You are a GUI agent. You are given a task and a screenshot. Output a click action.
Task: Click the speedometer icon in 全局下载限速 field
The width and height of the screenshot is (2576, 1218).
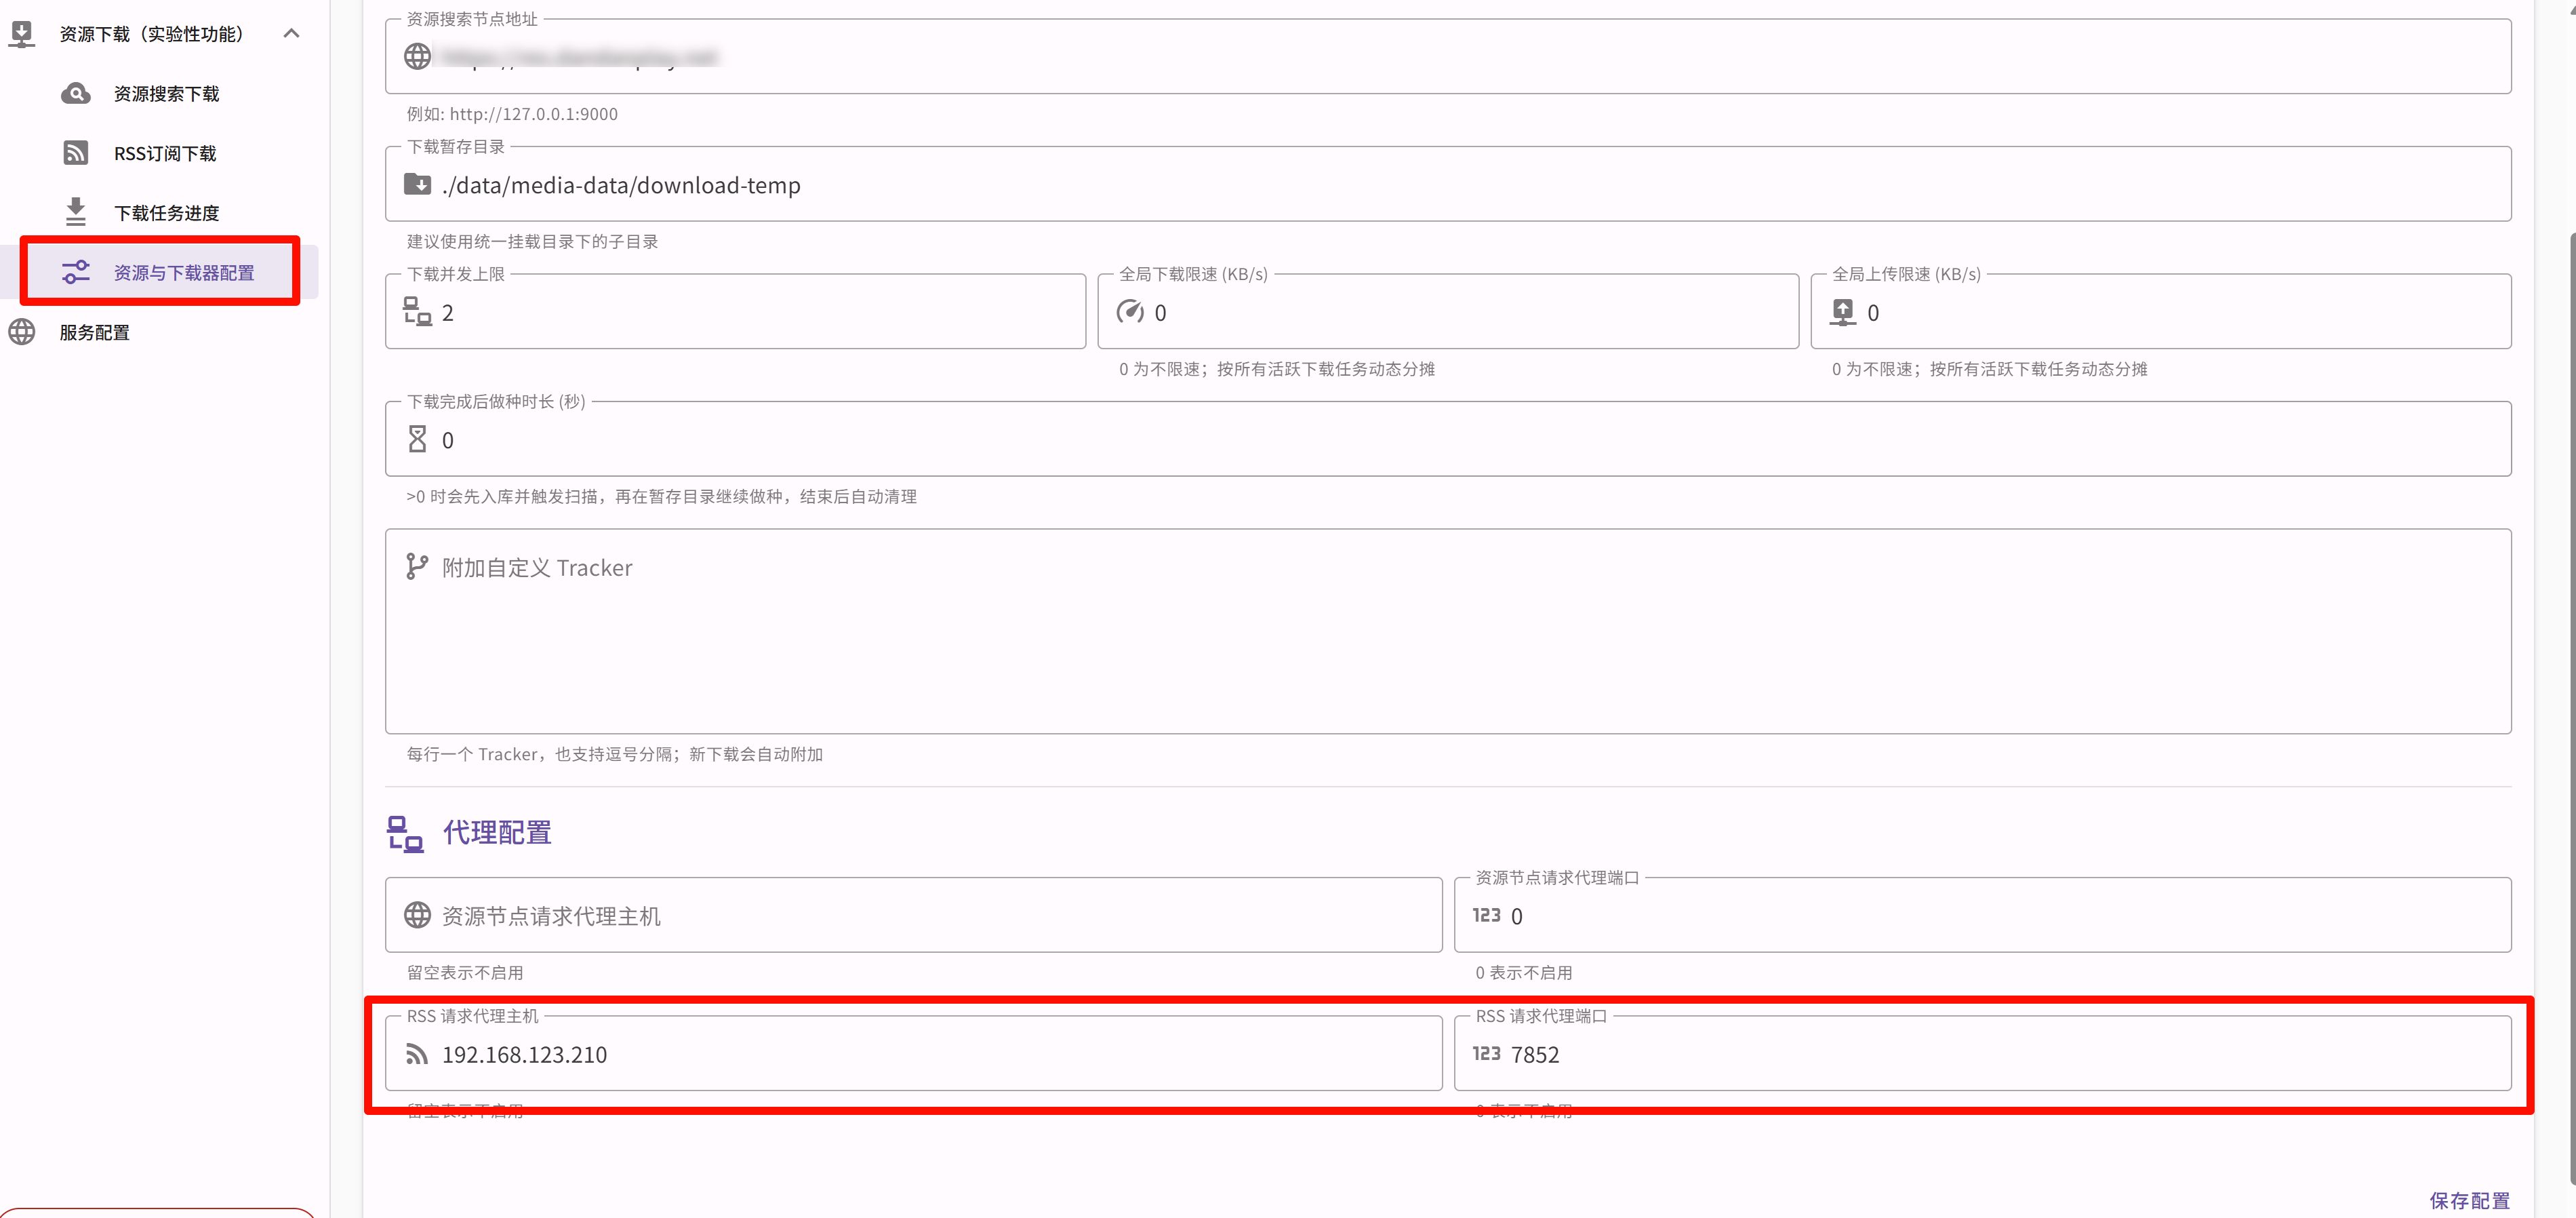[1130, 312]
